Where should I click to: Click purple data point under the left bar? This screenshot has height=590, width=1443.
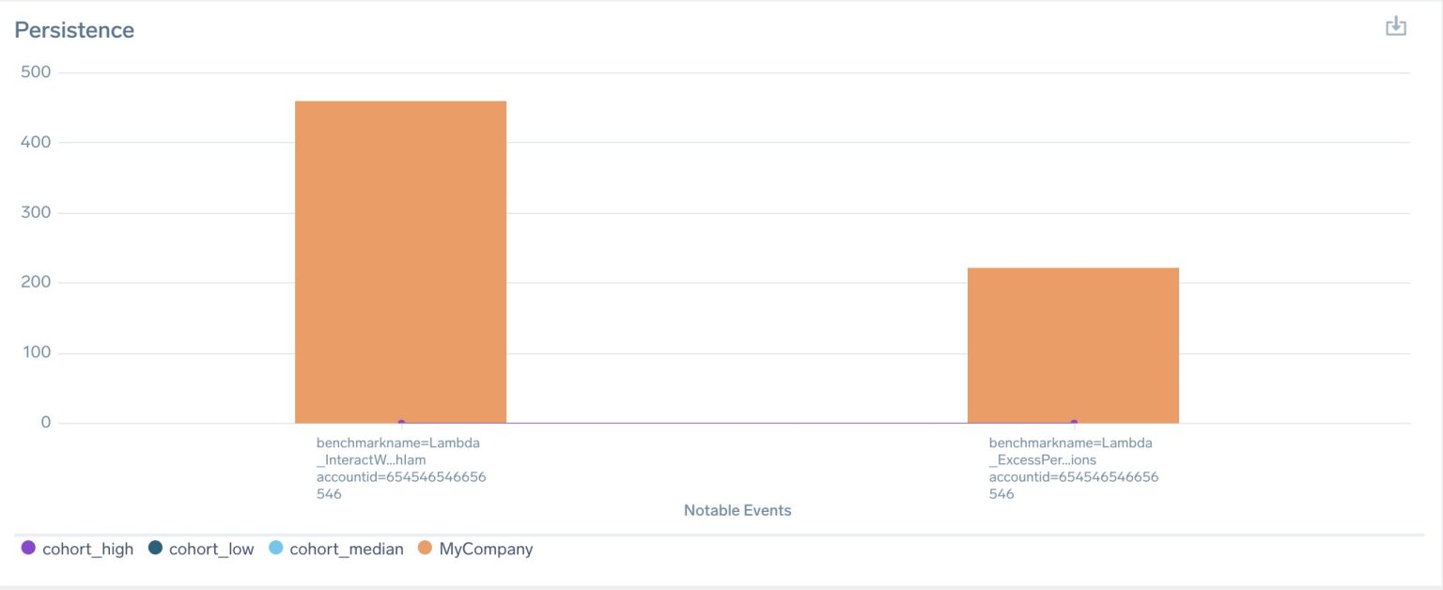pos(401,423)
